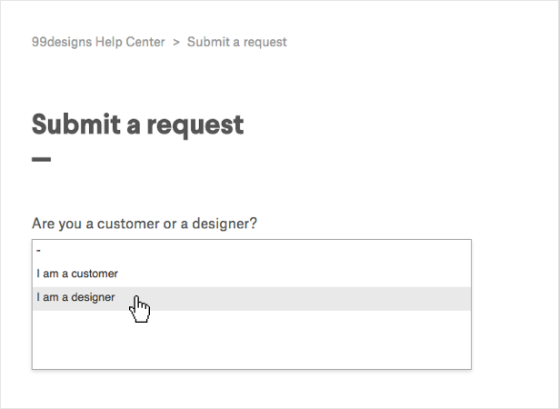Go back to the Help Center home
559x409 pixels.
point(98,42)
